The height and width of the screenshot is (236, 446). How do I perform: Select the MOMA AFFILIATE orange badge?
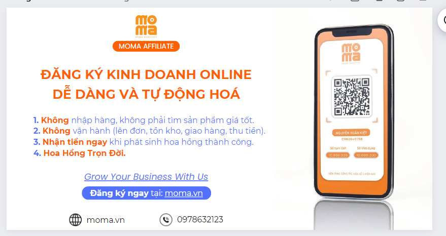tap(146, 46)
